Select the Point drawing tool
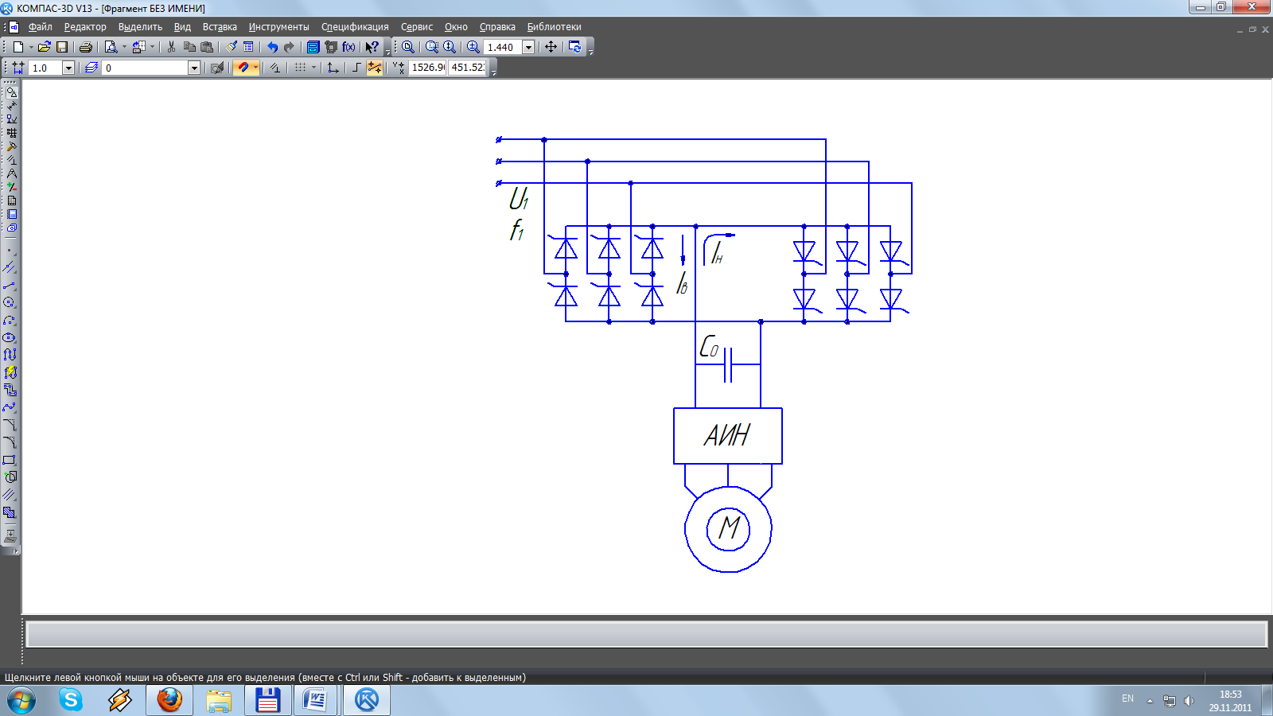Screen dimensions: 1273x716 point(10,251)
